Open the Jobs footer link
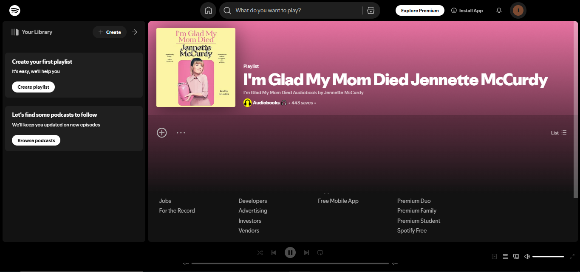 [165, 201]
